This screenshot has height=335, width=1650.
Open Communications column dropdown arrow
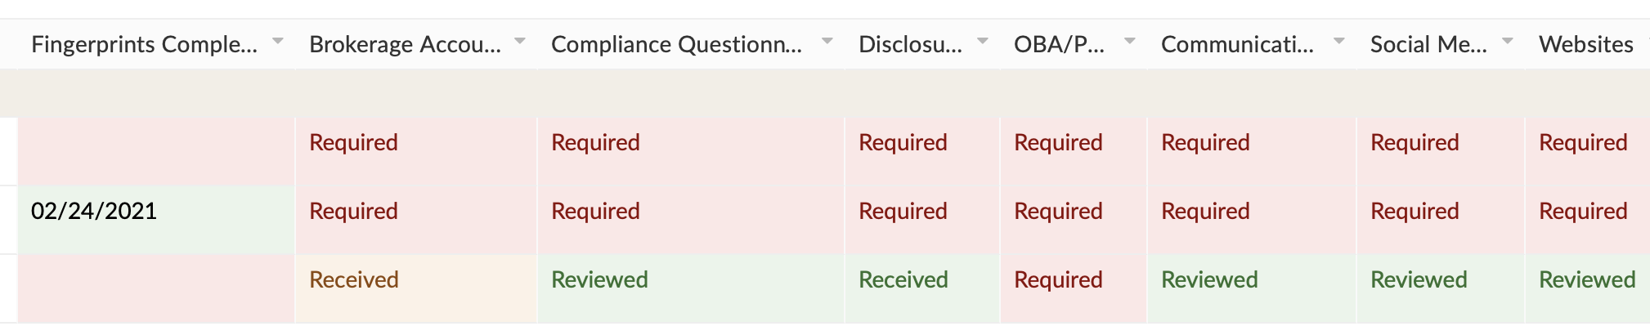tap(1339, 42)
